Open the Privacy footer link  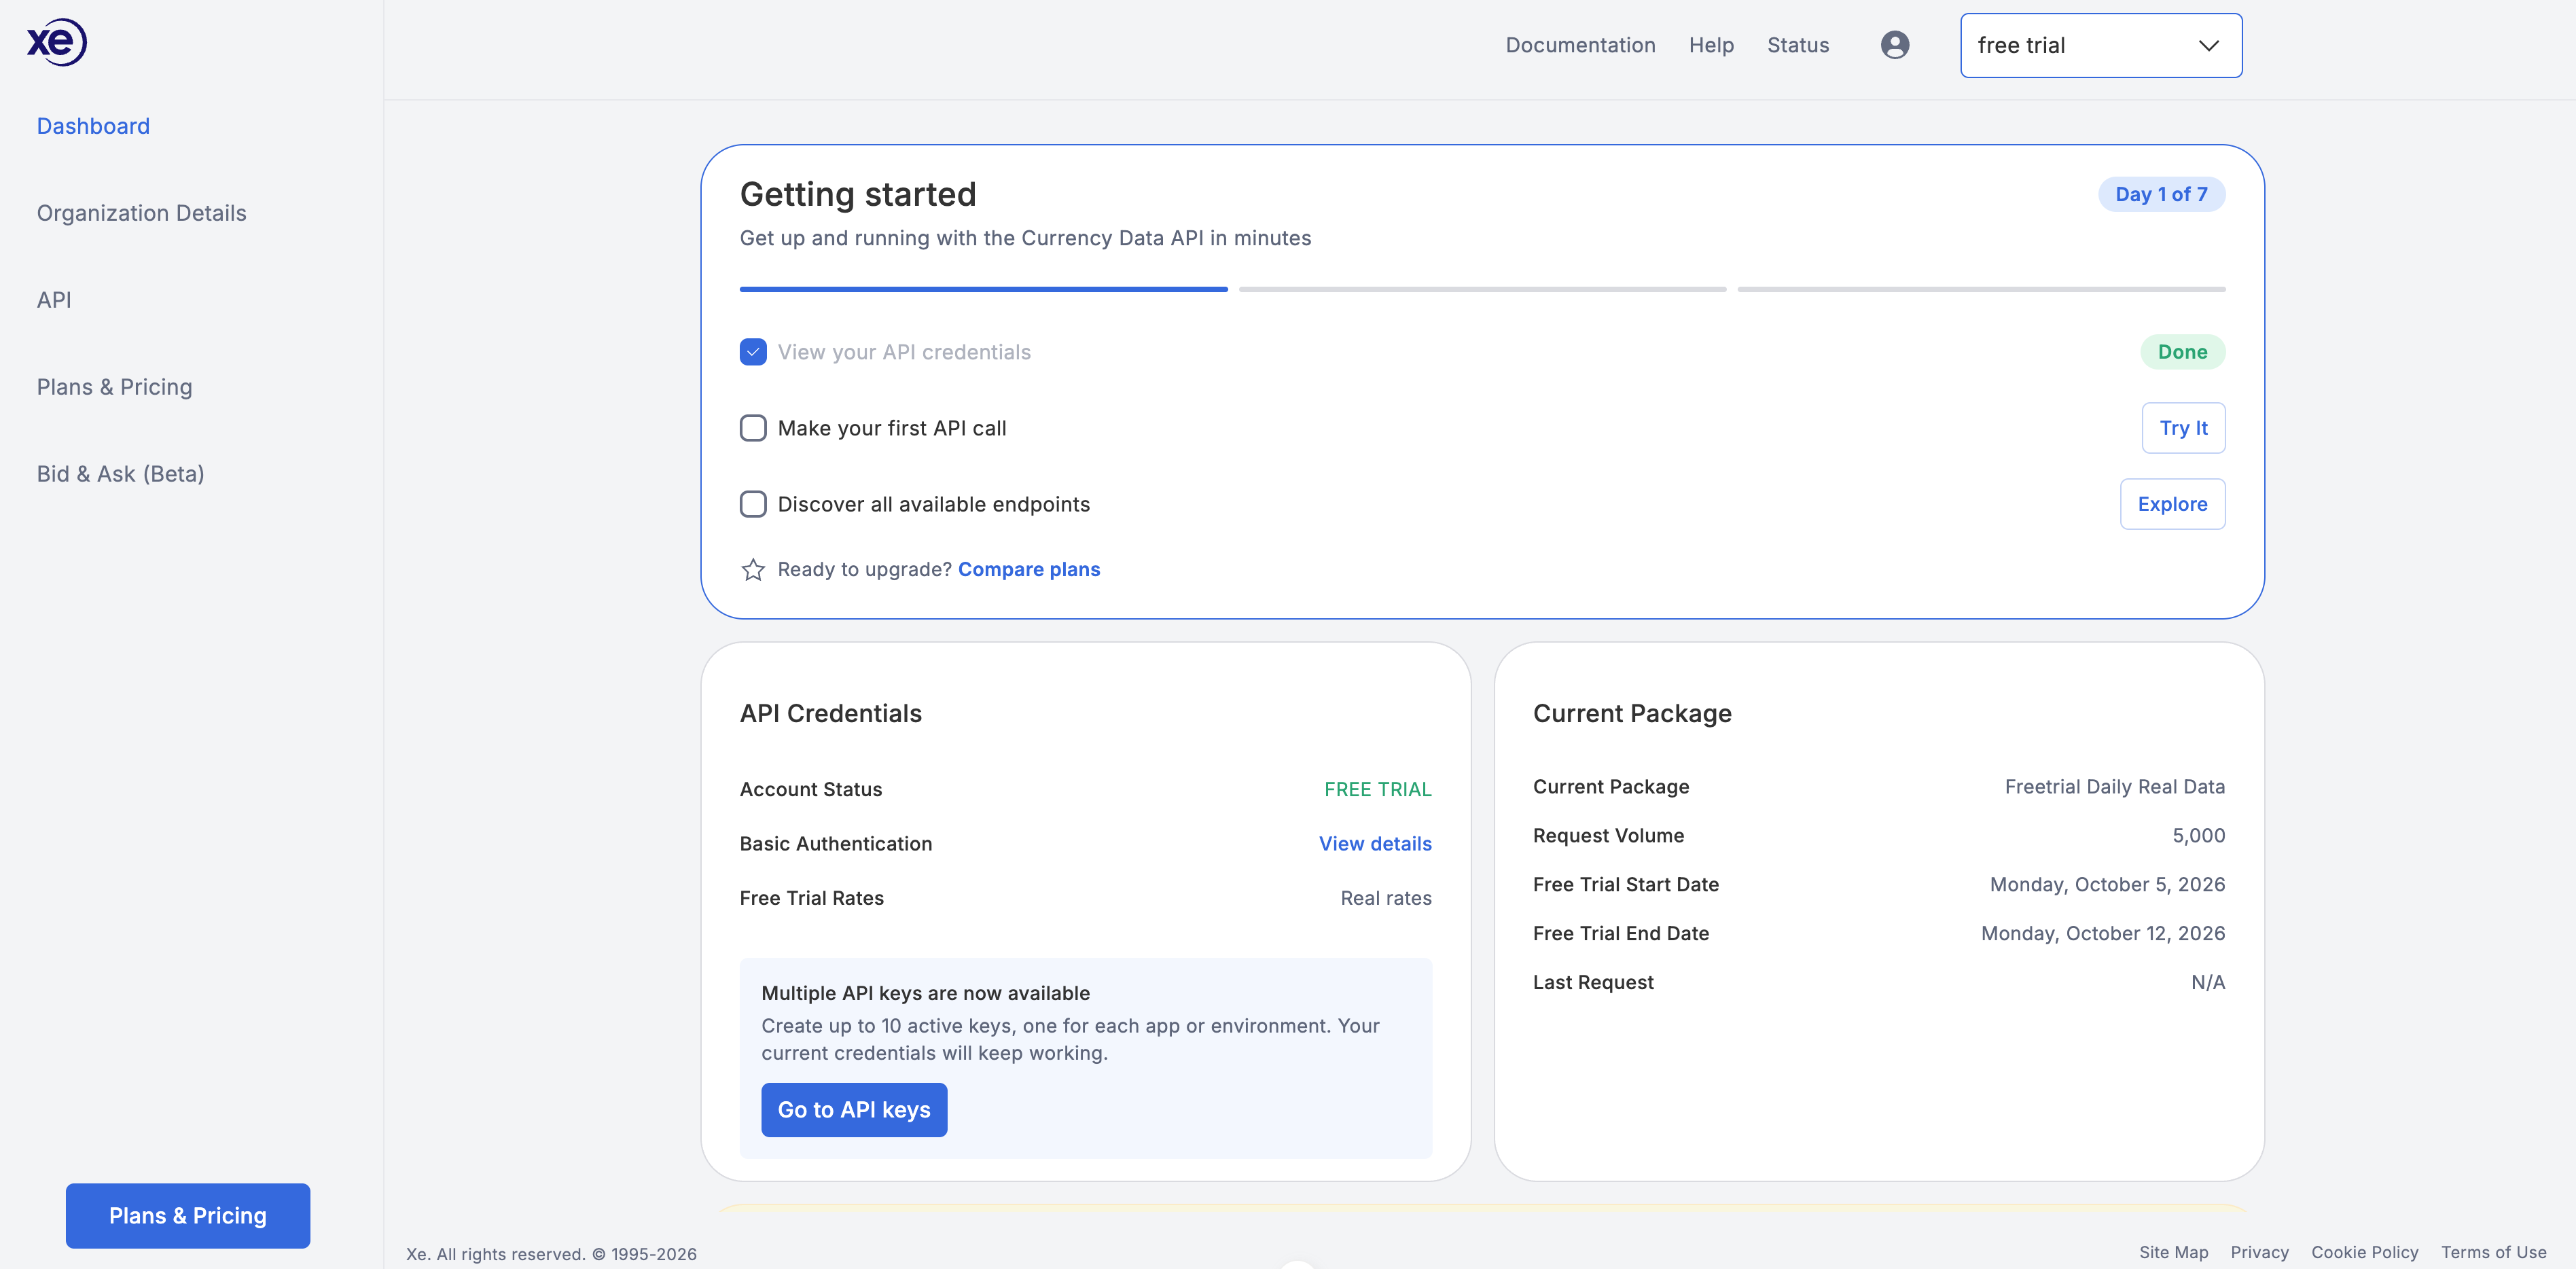2259,1252
